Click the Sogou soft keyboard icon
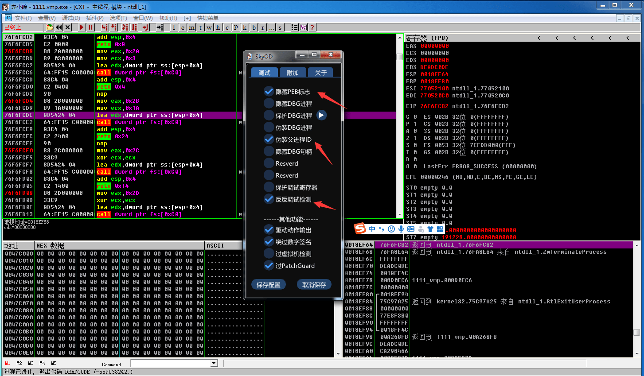 (x=411, y=229)
